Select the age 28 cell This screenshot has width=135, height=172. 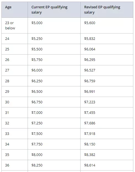(x=15, y=81)
